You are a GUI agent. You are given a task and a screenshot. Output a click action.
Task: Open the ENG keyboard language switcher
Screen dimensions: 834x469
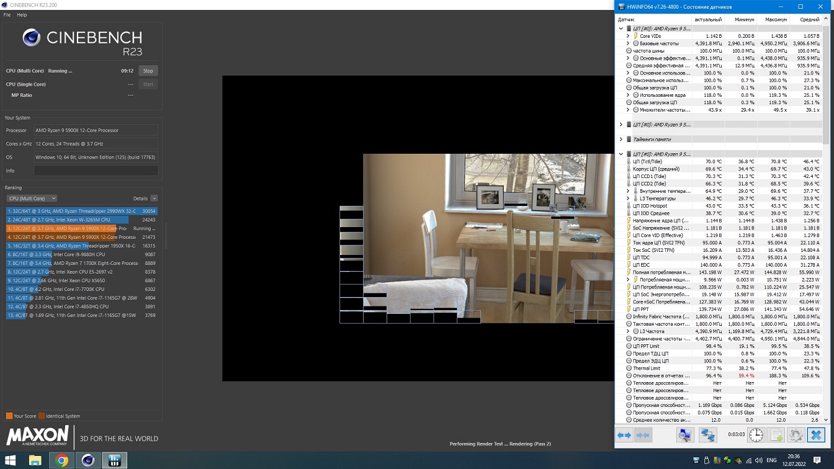772,461
